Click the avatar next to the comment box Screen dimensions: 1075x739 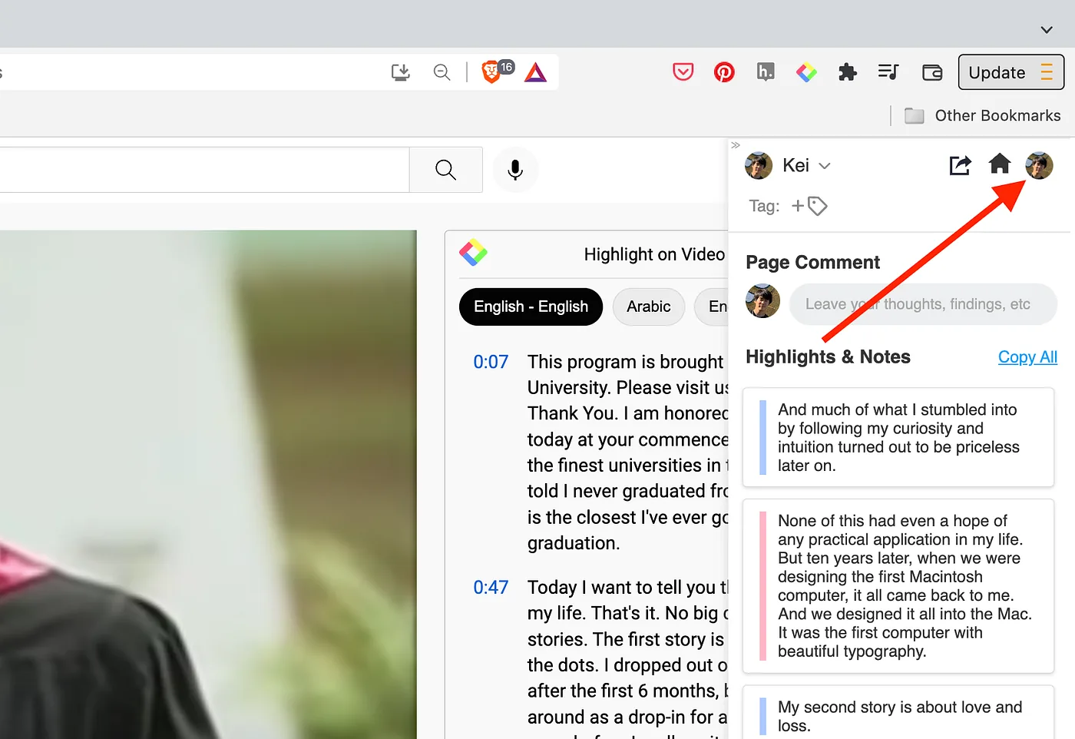point(762,301)
